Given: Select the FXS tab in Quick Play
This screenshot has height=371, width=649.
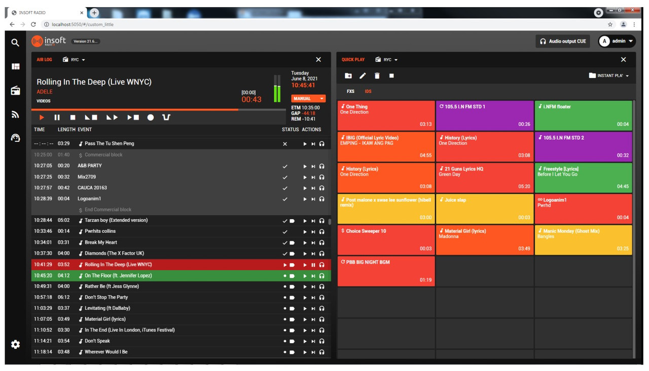Looking at the screenshot, I should click(350, 91).
